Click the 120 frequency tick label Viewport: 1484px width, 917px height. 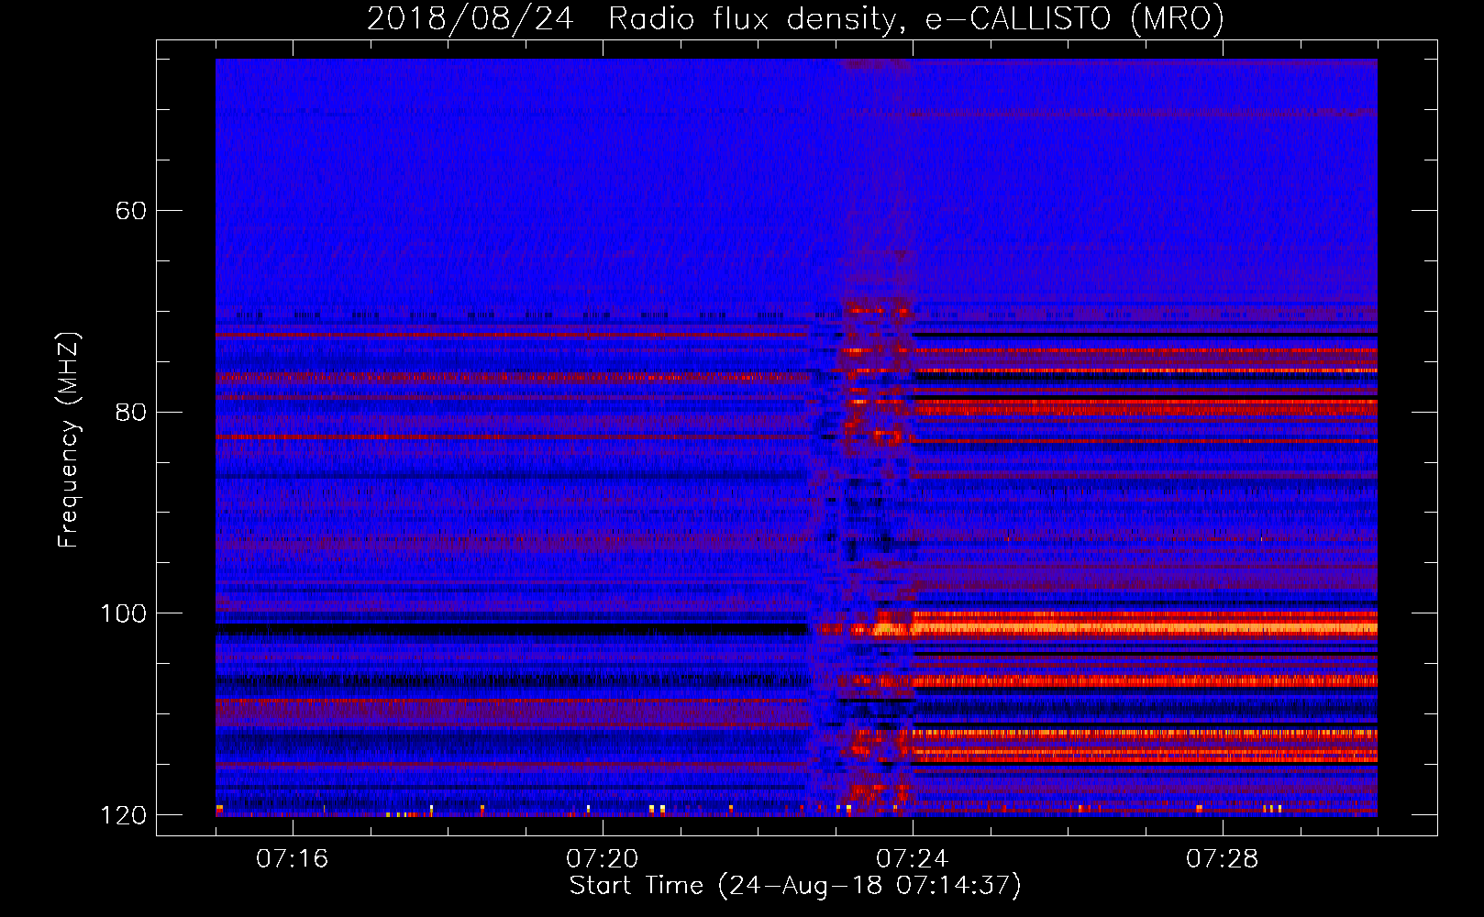pyautogui.click(x=123, y=815)
